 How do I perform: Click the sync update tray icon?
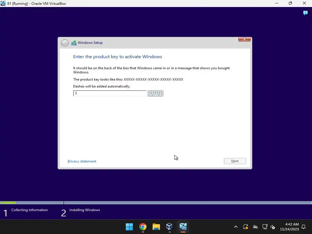pos(246,227)
